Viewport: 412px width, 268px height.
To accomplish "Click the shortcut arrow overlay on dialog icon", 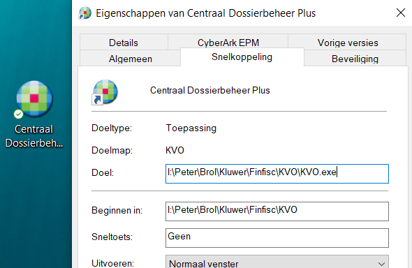I will [97, 100].
